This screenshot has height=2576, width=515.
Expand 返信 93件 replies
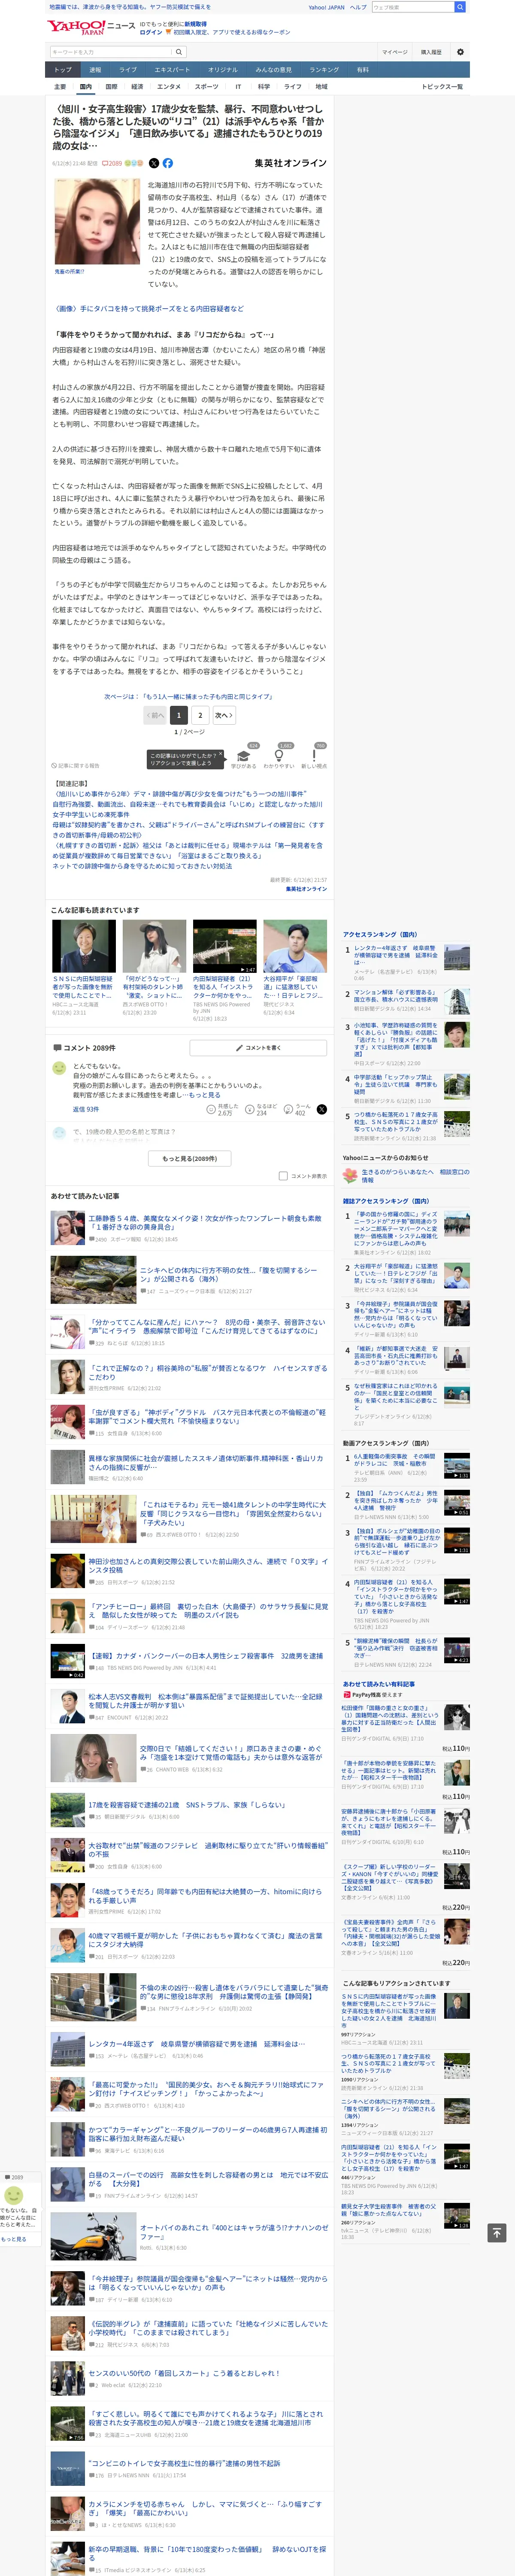point(85,1109)
